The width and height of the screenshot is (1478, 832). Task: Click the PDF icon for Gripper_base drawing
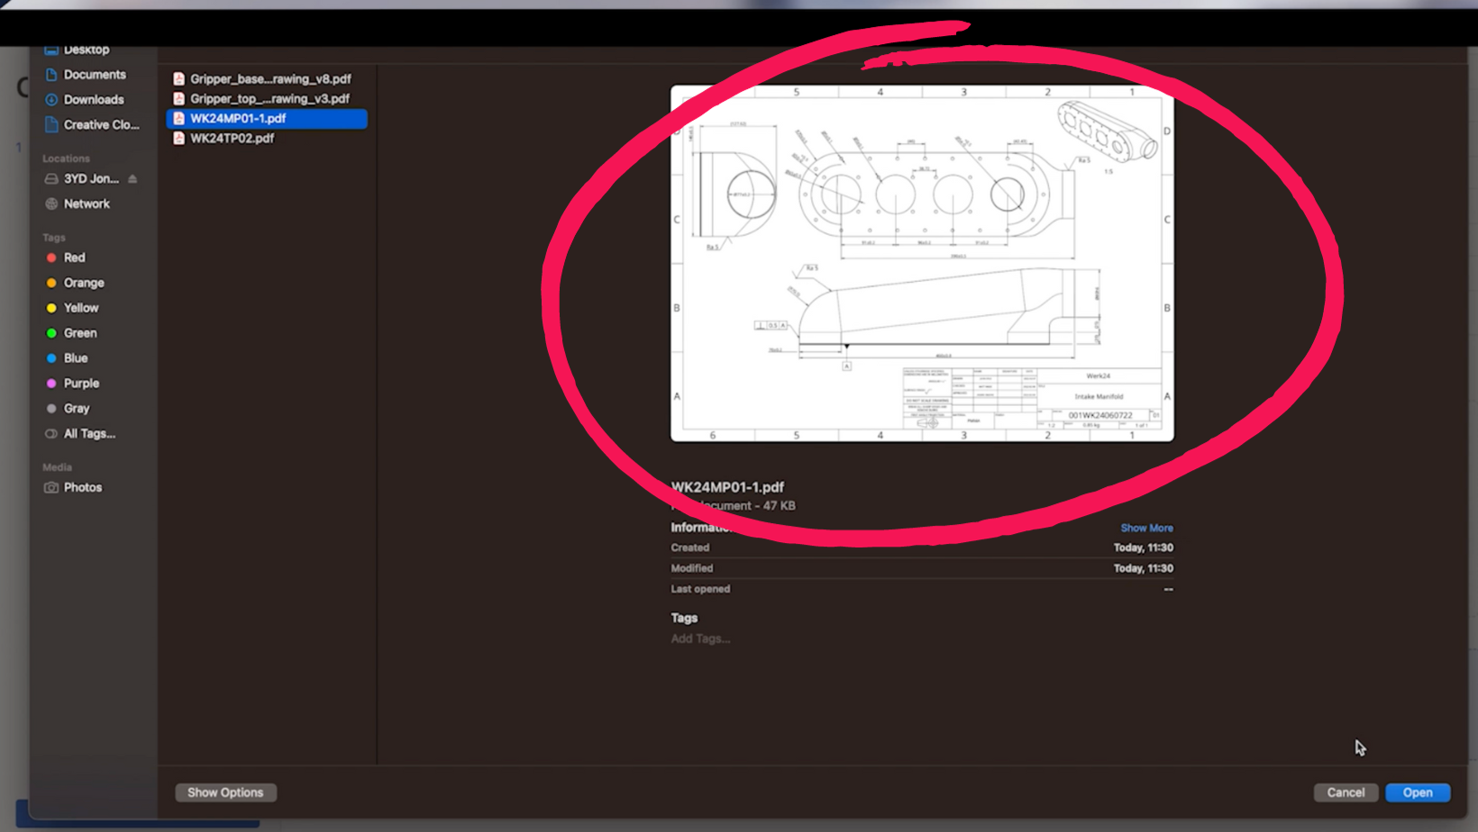point(179,78)
